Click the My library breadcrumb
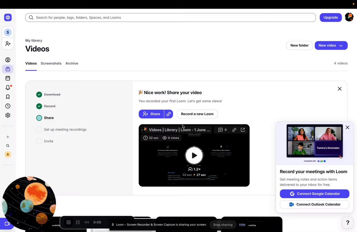Image resolution: width=357 pixels, height=232 pixels. (x=34, y=40)
